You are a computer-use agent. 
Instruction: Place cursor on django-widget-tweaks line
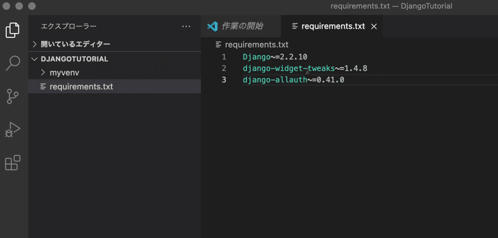click(305, 68)
